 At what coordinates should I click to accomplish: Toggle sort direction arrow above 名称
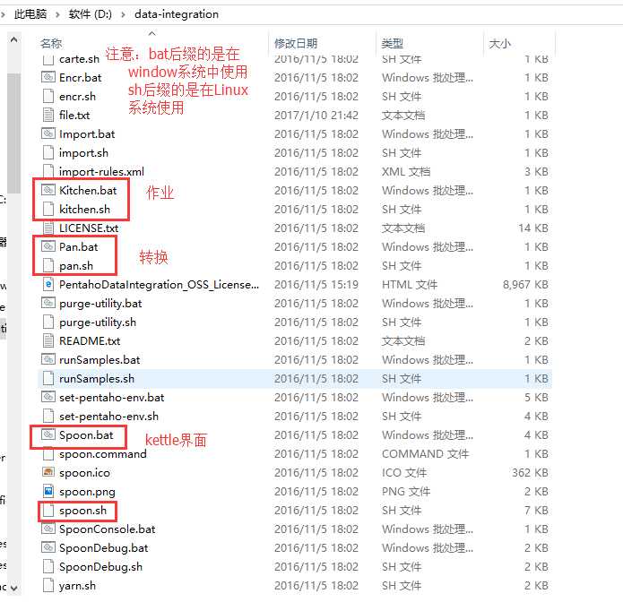(x=151, y=33)
